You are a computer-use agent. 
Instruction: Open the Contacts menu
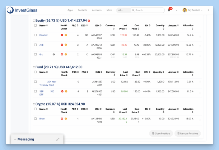82,10
